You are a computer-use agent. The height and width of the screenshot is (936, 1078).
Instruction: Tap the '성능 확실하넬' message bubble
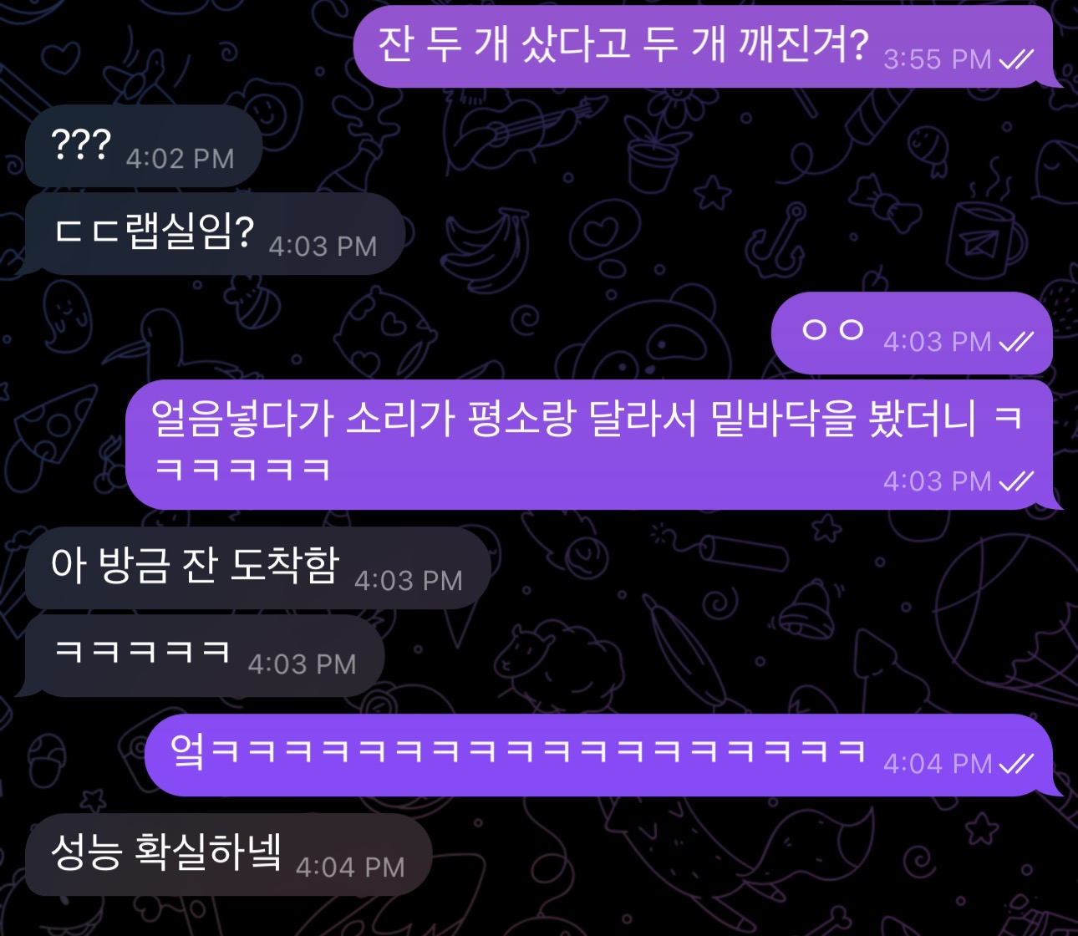point(228,854)
